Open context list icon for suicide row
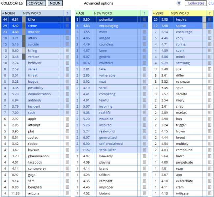The height and width of the screenshot is (197, 214). (67, 44)
